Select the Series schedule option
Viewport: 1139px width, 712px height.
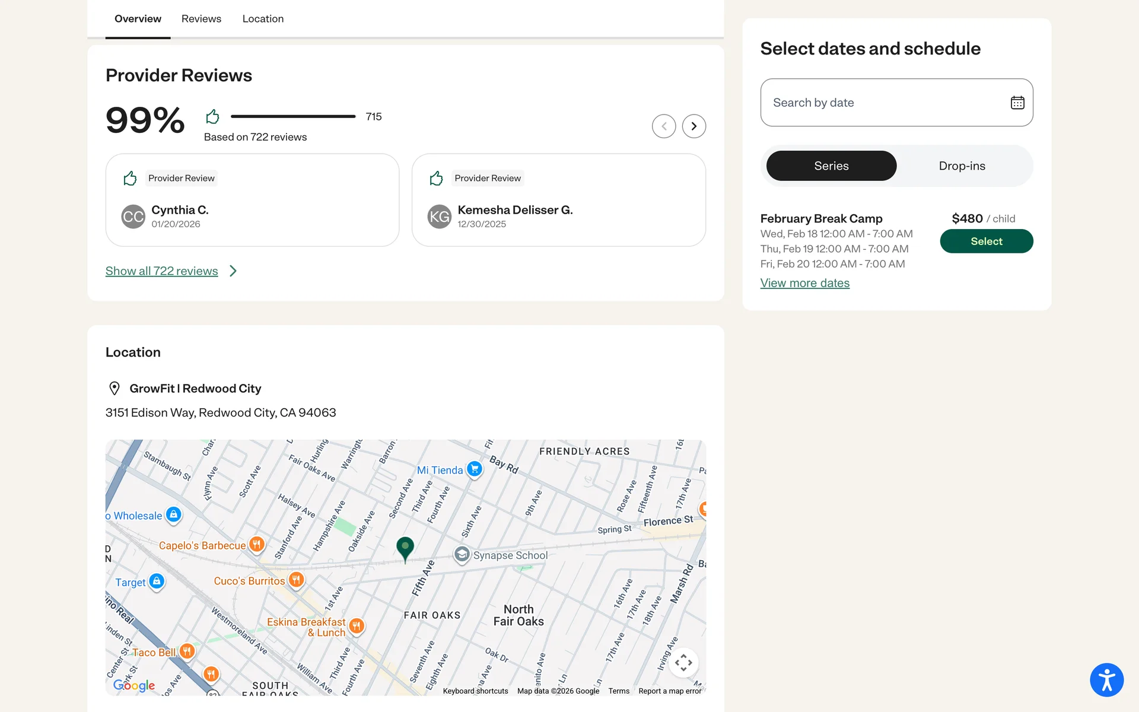(x=831, y=166)
